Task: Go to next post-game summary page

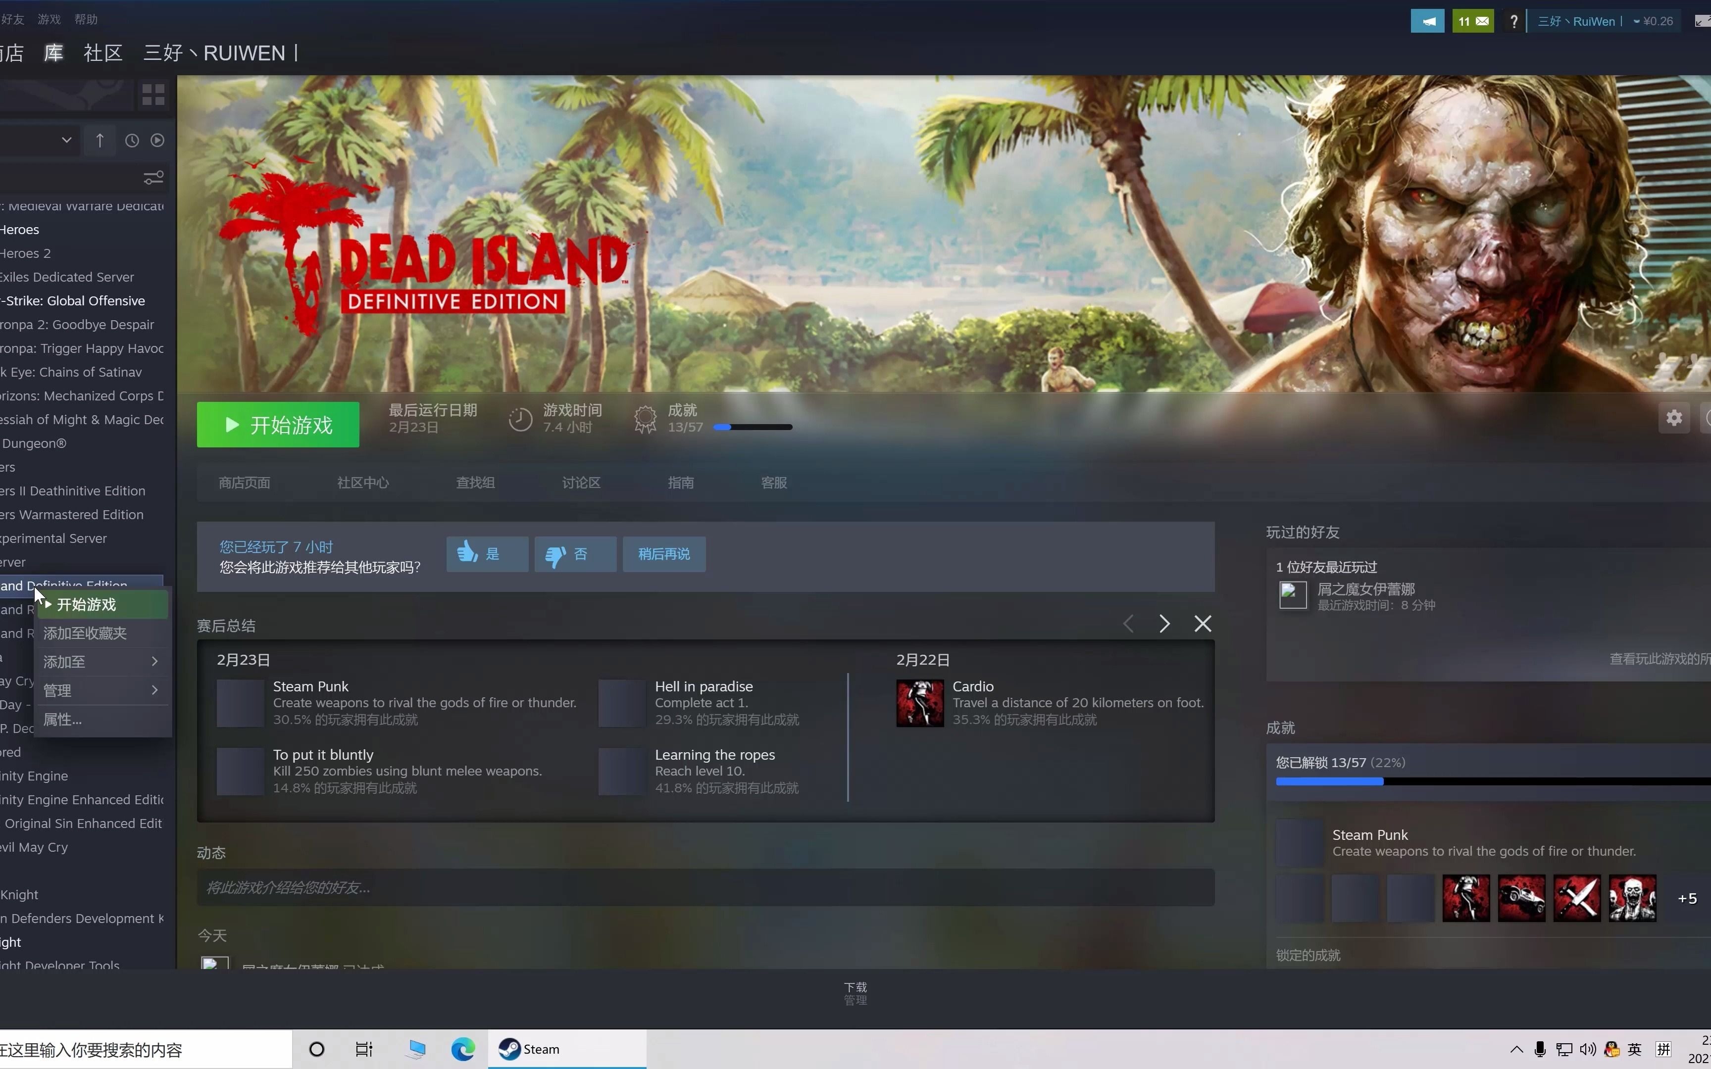Action: 1164,624
